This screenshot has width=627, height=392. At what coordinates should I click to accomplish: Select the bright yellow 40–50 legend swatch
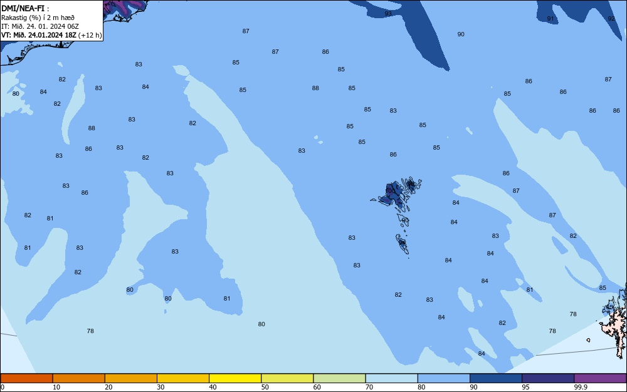tap(235, 378)
